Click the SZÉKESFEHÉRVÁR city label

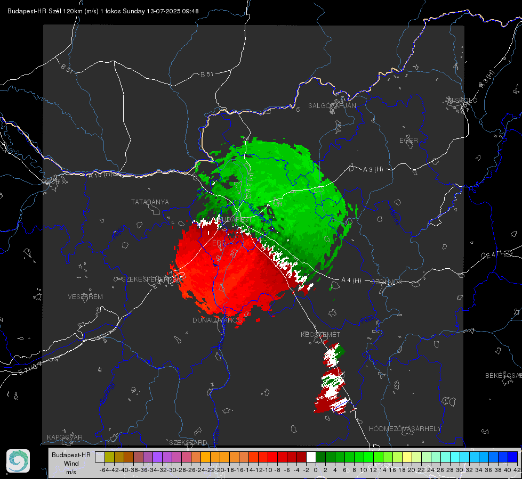point(151,279)
